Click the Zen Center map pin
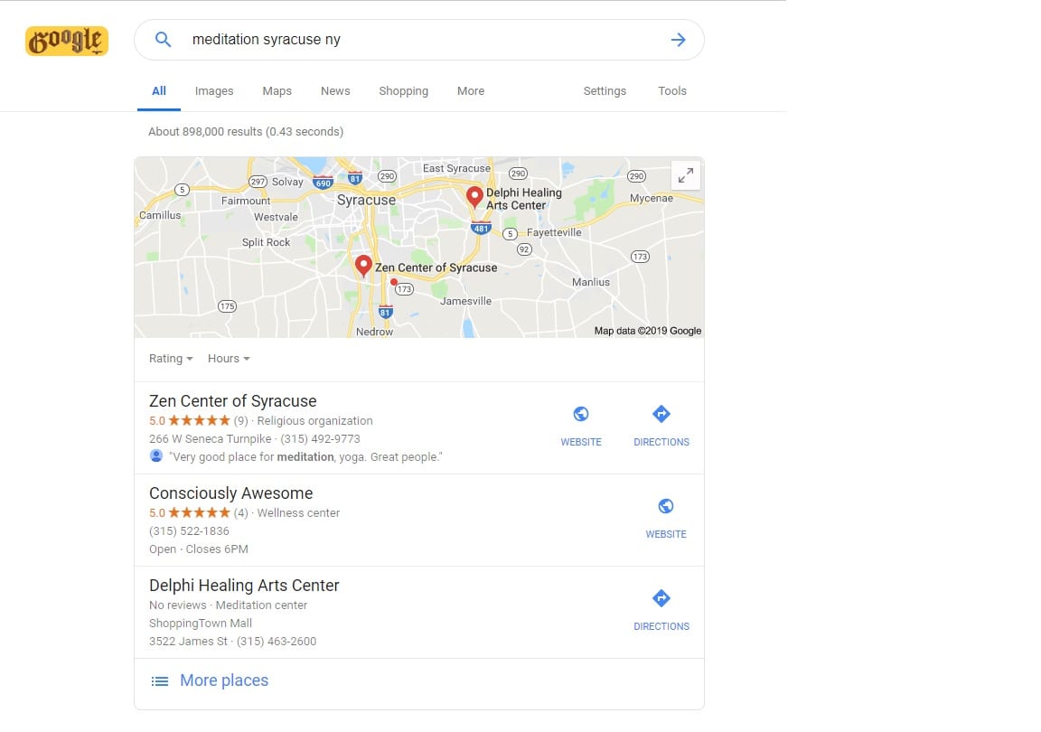The image size is (1041, 732). coord(363,265)
